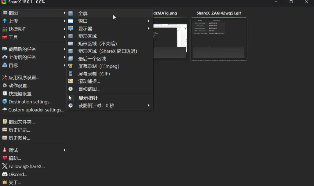Expand the 窗口 submenu arrow

(x=149, y=21)
